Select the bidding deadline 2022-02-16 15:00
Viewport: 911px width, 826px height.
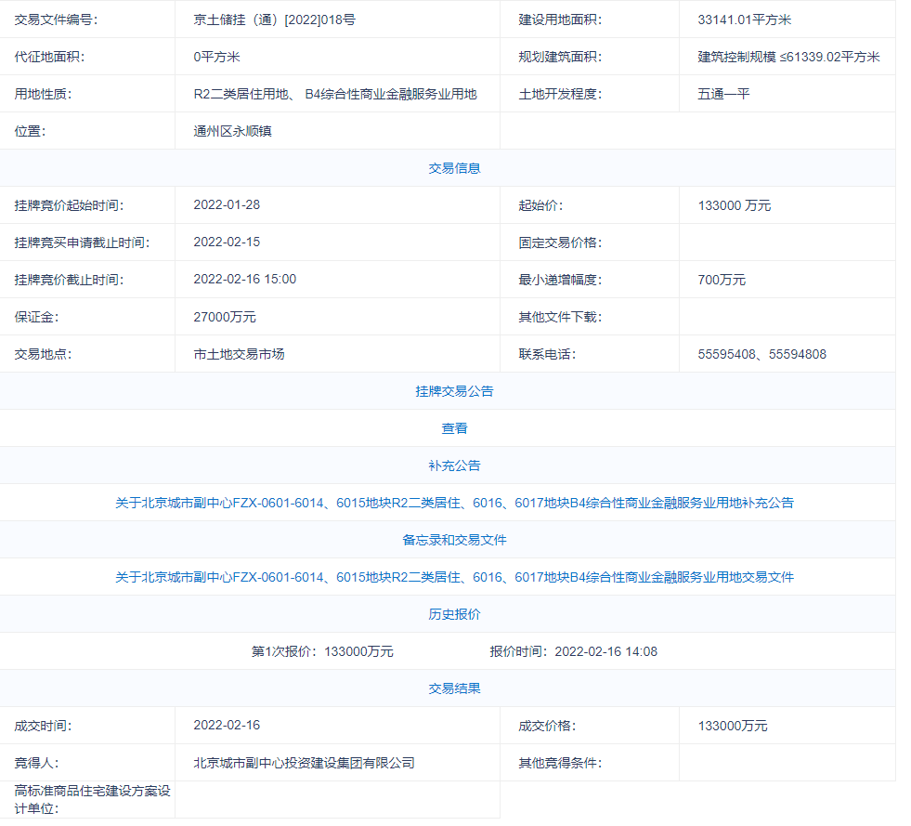pyautogui.click(x=244, y=280)
